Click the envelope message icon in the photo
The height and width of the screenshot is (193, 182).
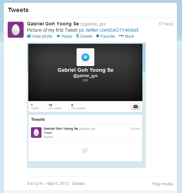click(136, 107)
